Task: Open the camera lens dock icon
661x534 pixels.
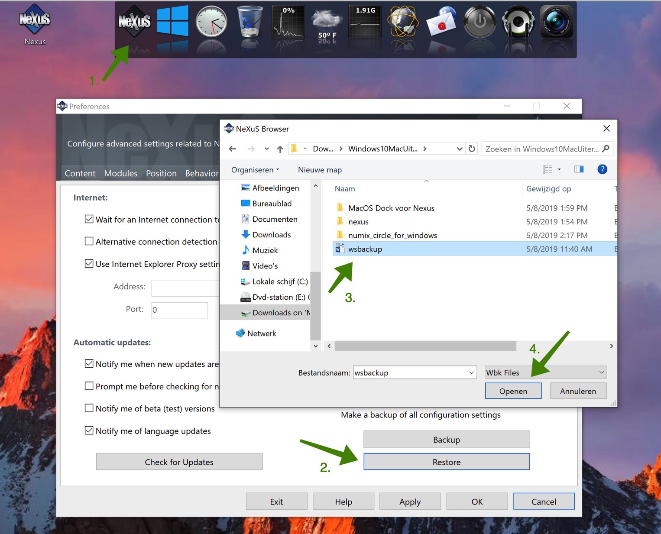Action: coord(557,22)
